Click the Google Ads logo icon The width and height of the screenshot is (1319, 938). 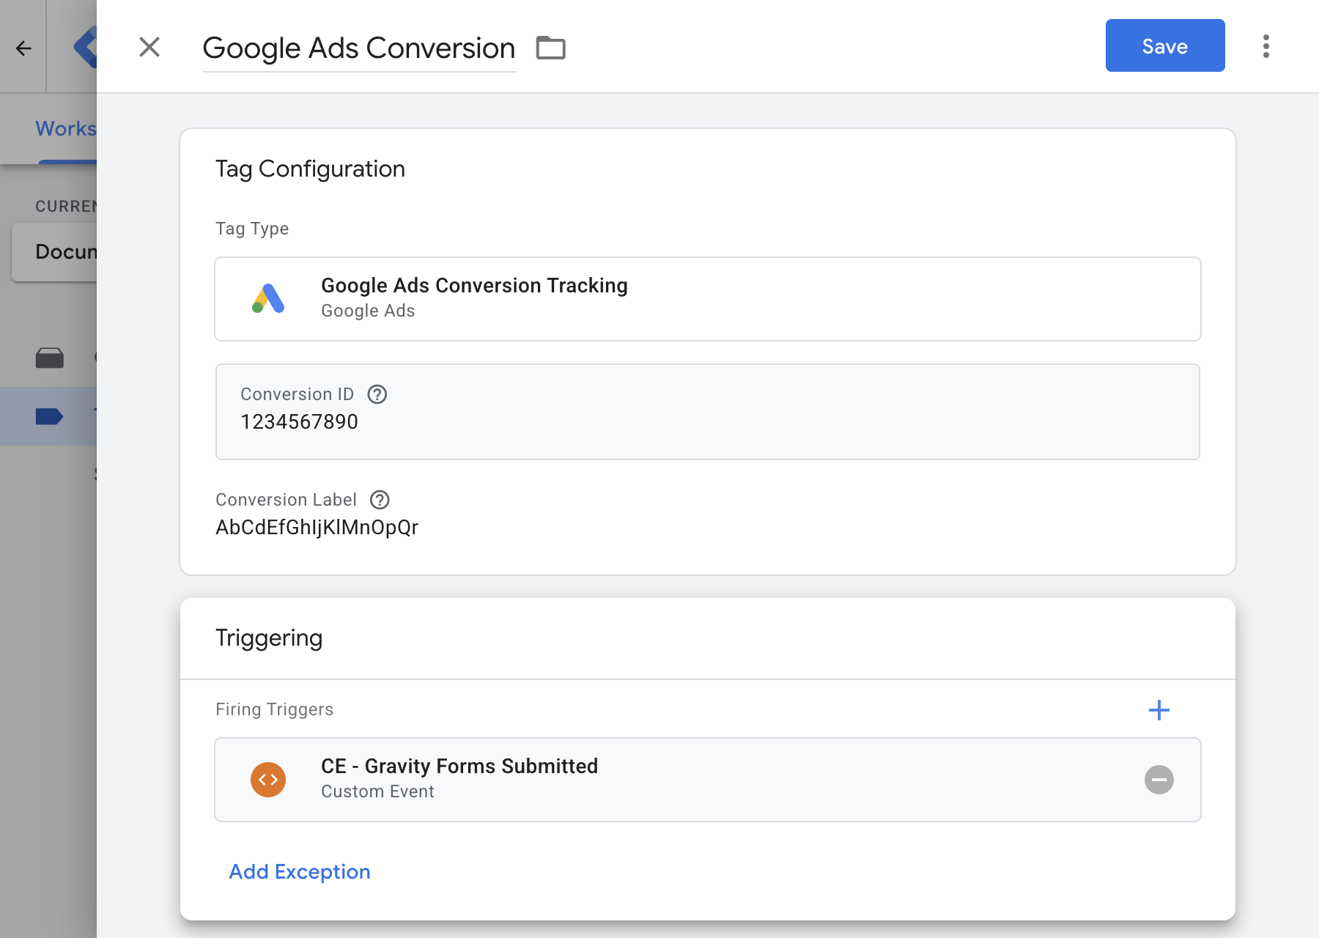[268, 298]
